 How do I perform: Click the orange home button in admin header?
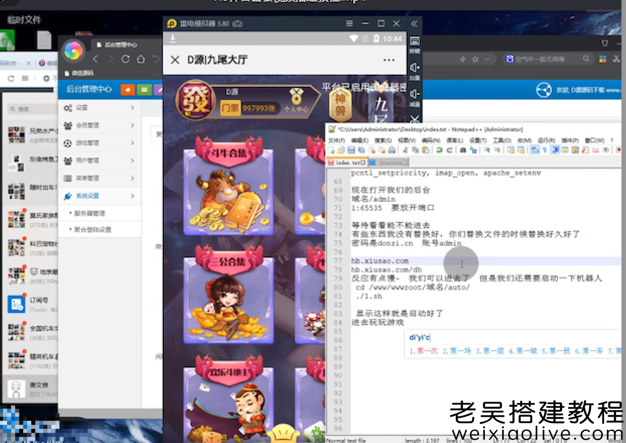tap(127, 90)
